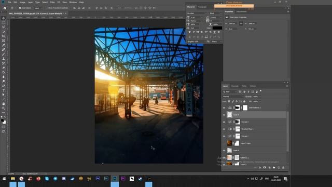Select the Horizontal Type tool
This screenshot has height=187, width=332.
click(4, 90)
